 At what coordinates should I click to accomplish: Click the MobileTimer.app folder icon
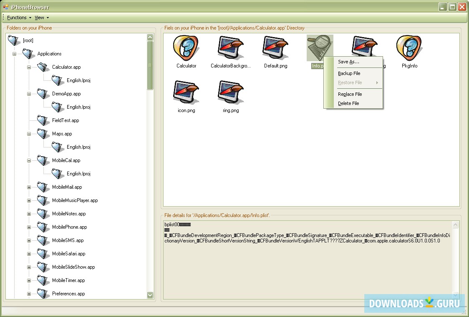(43, 280)
